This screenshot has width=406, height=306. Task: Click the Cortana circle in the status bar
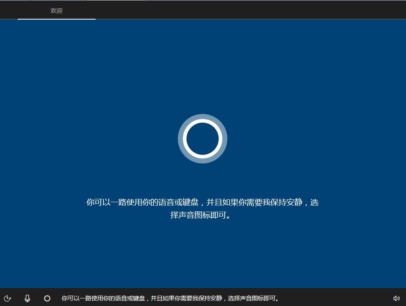click(x=48, y=298)
